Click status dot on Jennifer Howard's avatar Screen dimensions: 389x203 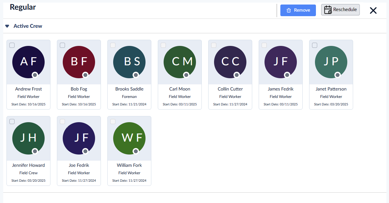tap(35, 151)
